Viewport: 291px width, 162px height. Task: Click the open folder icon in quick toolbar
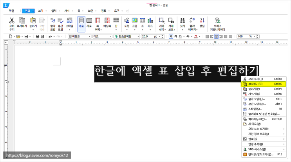coord(18,36)
